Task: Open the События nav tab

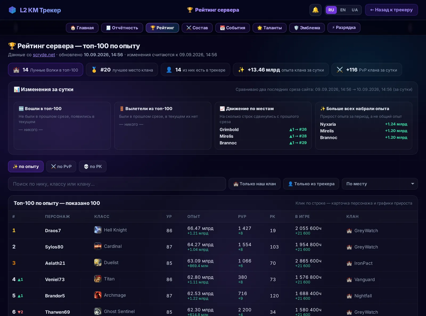Action: (x=232, y=28)
